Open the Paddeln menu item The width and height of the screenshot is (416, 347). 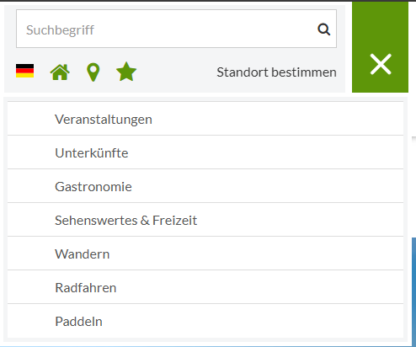pos(205,321)
